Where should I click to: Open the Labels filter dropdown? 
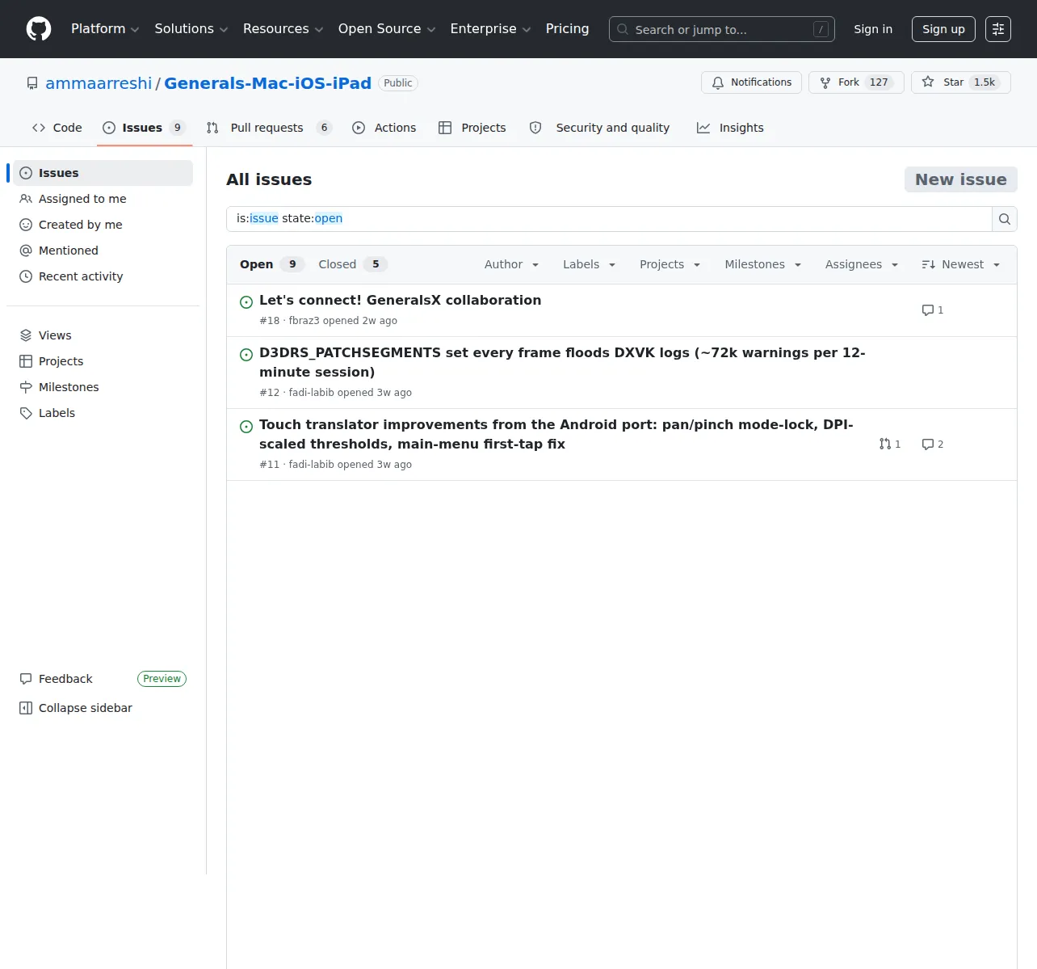pos(589,264)
